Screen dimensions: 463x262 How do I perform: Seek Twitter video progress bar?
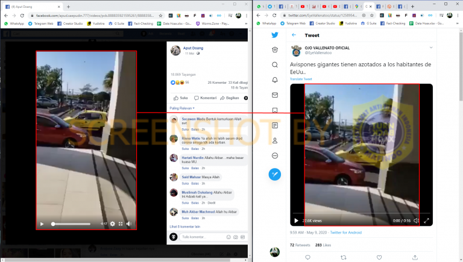pyautogui.click(x=362, y=213)
